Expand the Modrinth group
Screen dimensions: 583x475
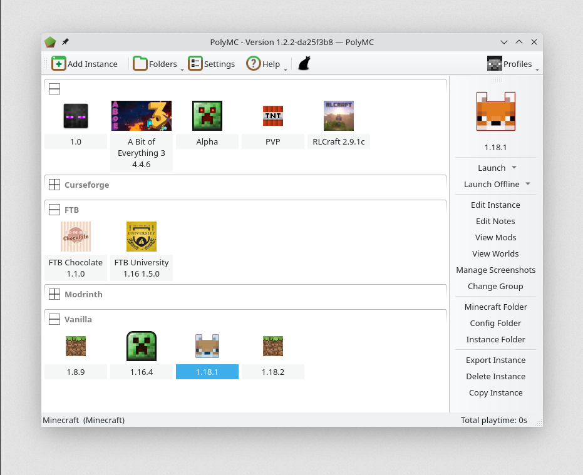[54, 294]
